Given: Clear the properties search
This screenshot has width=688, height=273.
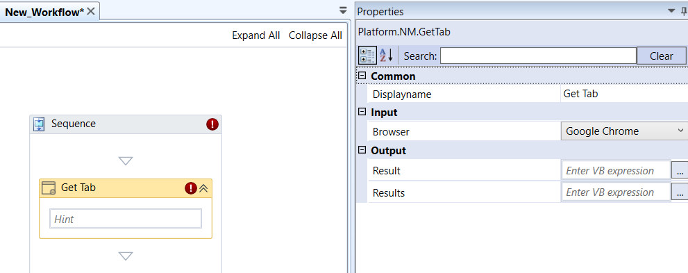Looking at the screenshot, I should point(661,56).
